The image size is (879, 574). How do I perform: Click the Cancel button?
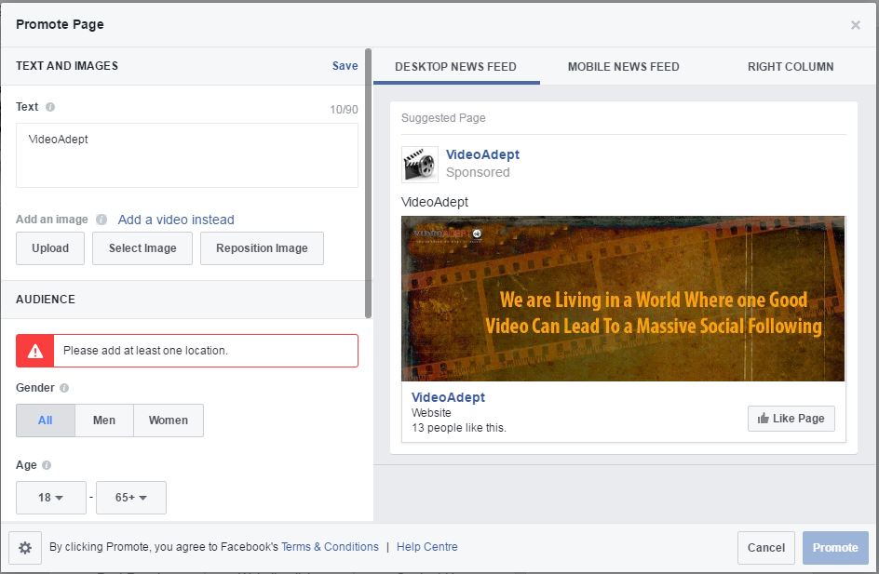pyautogui.click(x=765, y=548)
